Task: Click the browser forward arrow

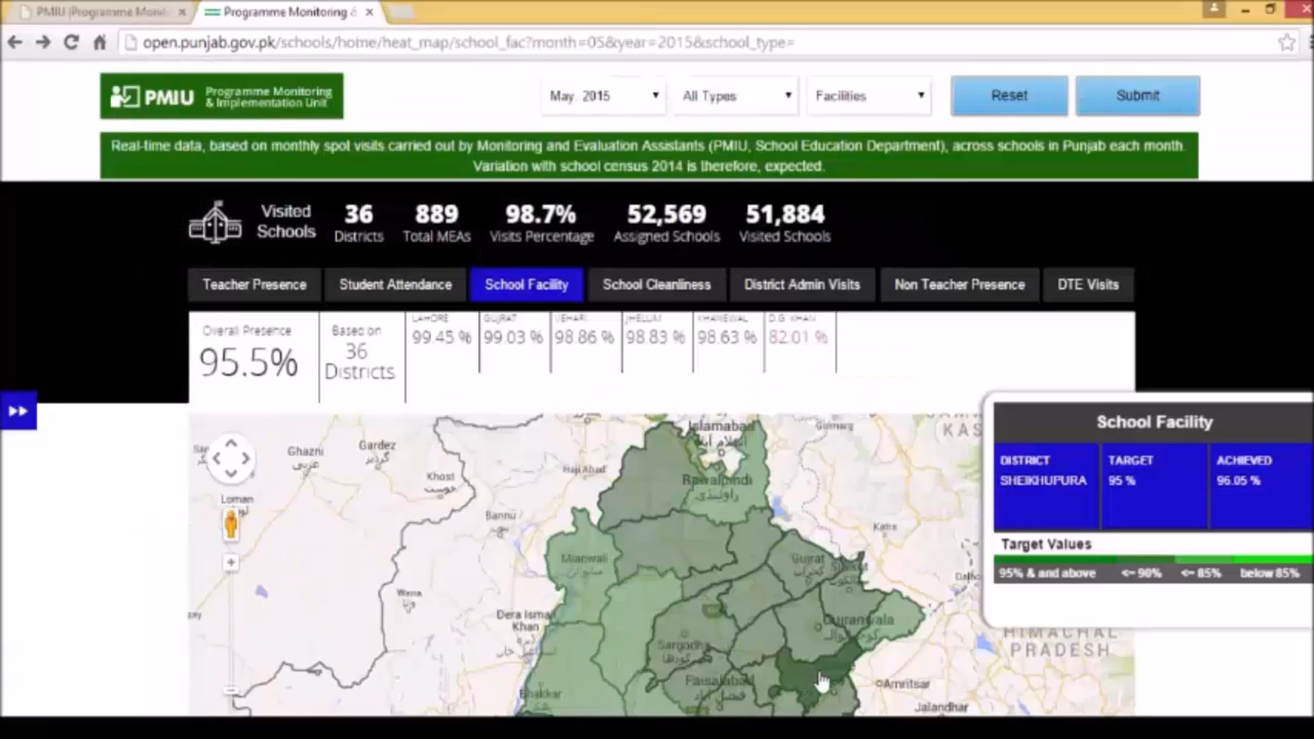Action: (43, 42)
